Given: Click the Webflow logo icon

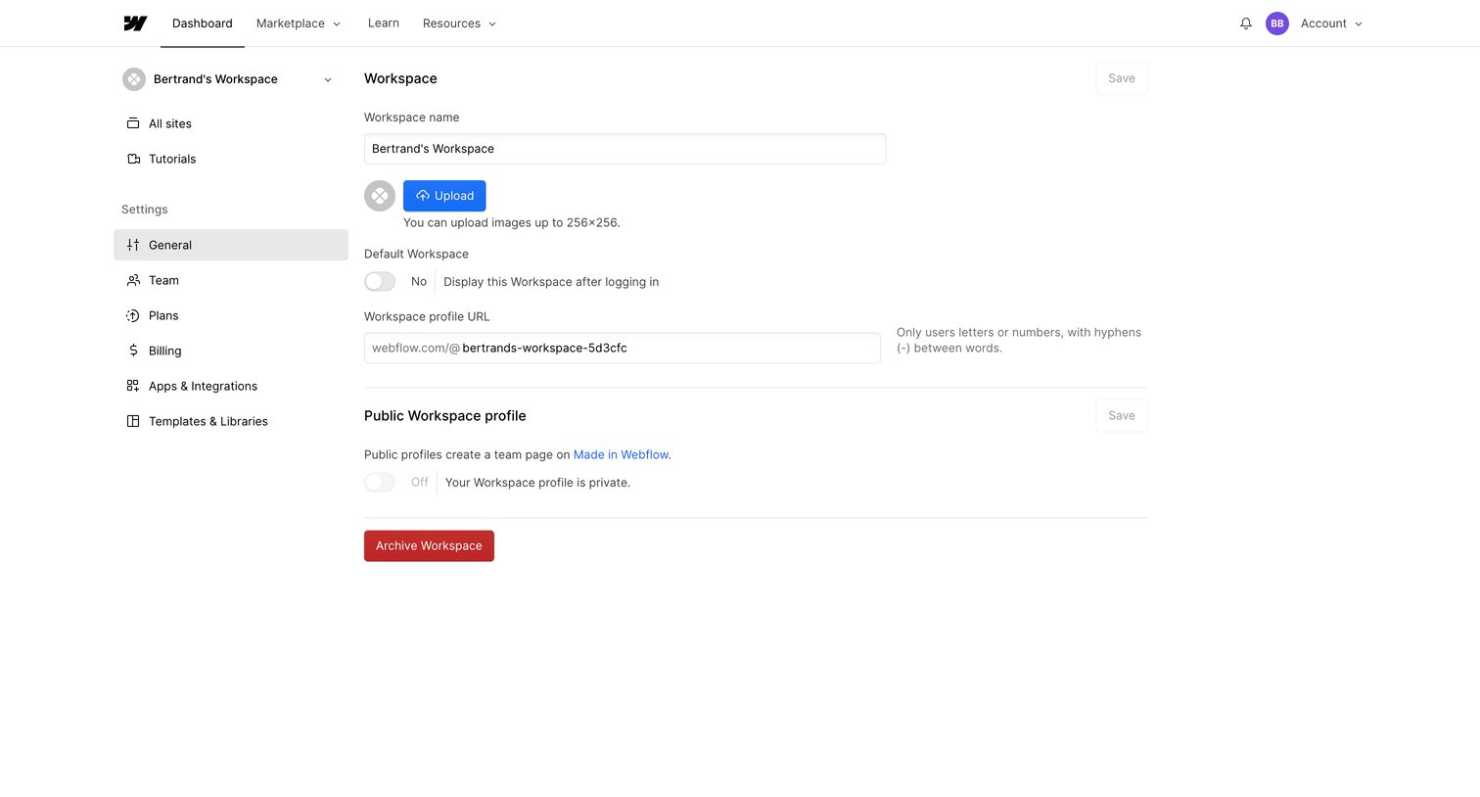Looking at the screenshot, I should coord(135,23).
